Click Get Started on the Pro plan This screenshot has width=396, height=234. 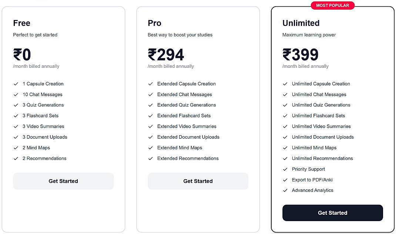click(x=198, y=181)
